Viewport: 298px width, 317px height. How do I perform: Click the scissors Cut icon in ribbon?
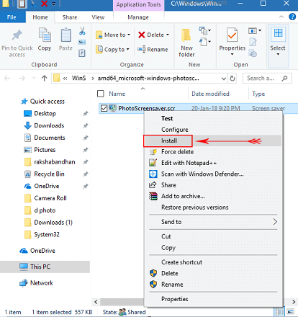[82, 31]
